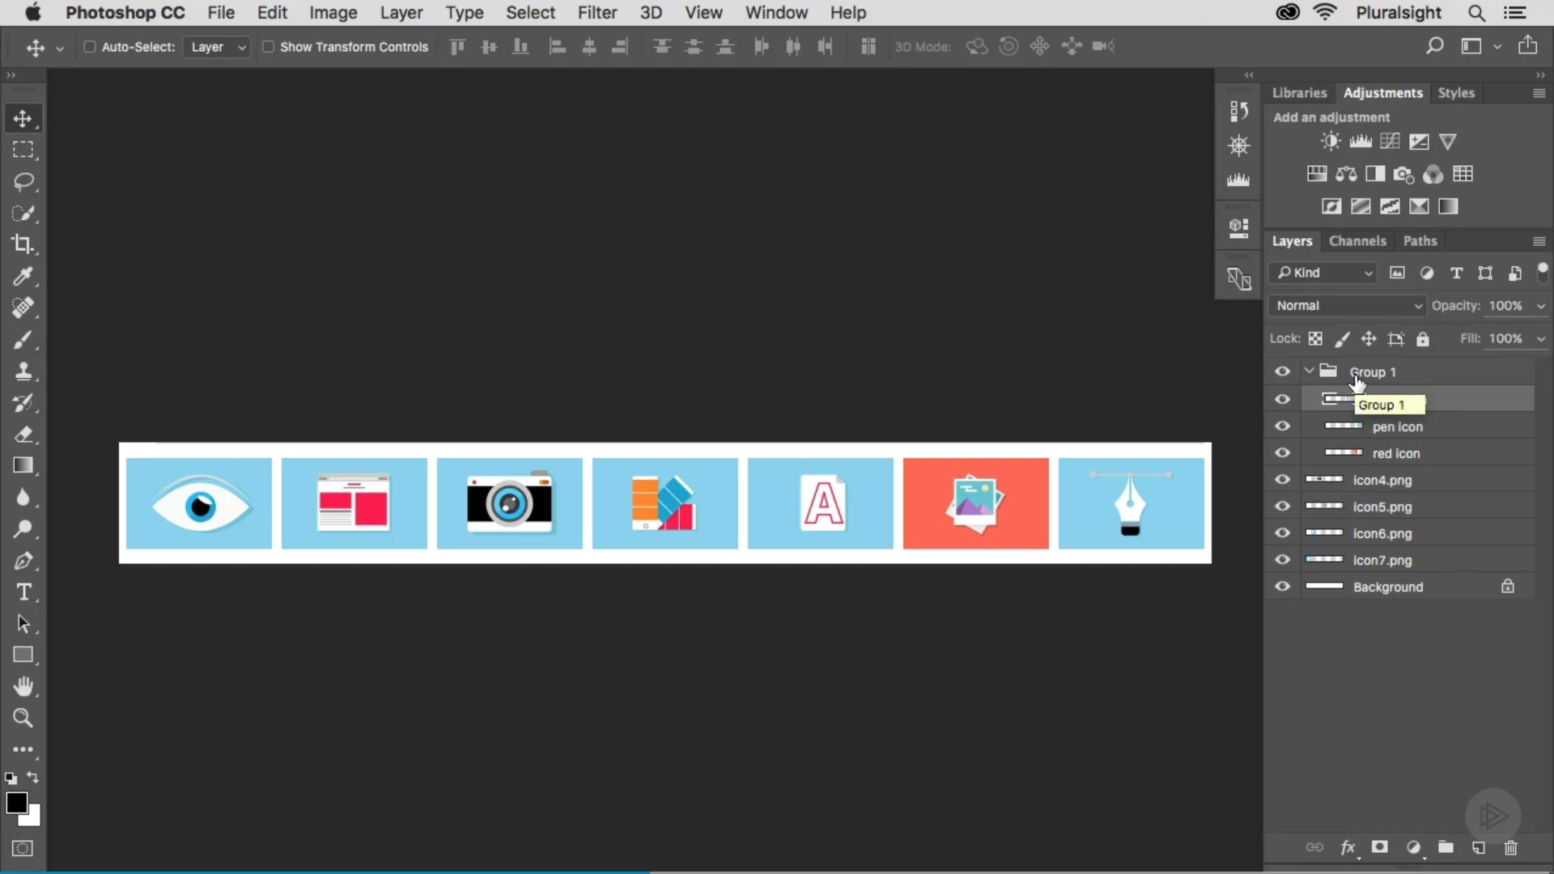This screenshot has height=874, width=1554.
Task: Click the add layer style fx icon
Action: [x=1348, y=847]
